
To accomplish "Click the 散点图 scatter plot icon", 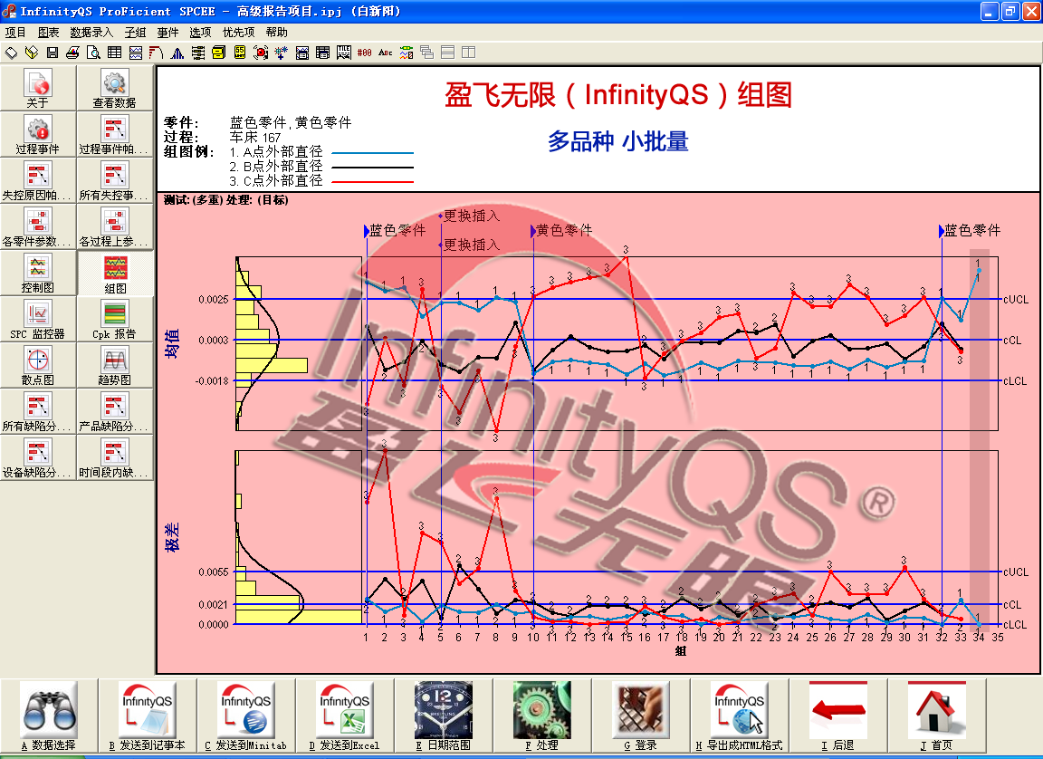I will click(38, 366).
